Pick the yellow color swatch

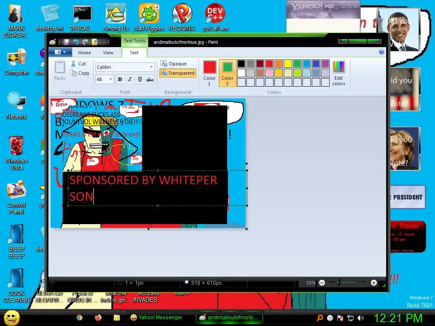click(x=288, y=64)
